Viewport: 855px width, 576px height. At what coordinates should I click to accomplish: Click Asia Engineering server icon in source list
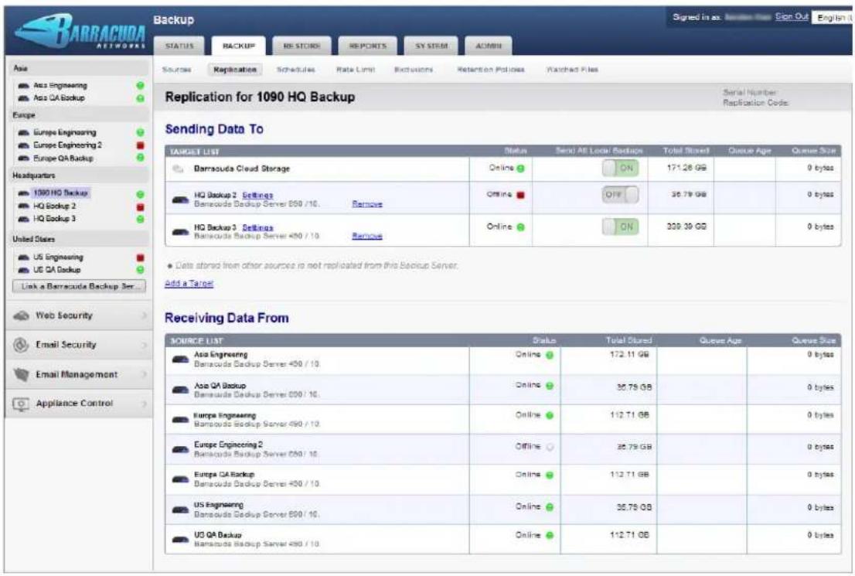coord(180,360)
